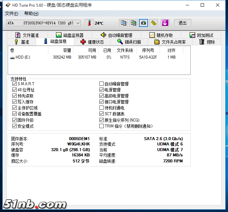Toggle the 接口电源管理 checkbox
This screenshot has width=228, height=212.
click(x=101, y=102)
